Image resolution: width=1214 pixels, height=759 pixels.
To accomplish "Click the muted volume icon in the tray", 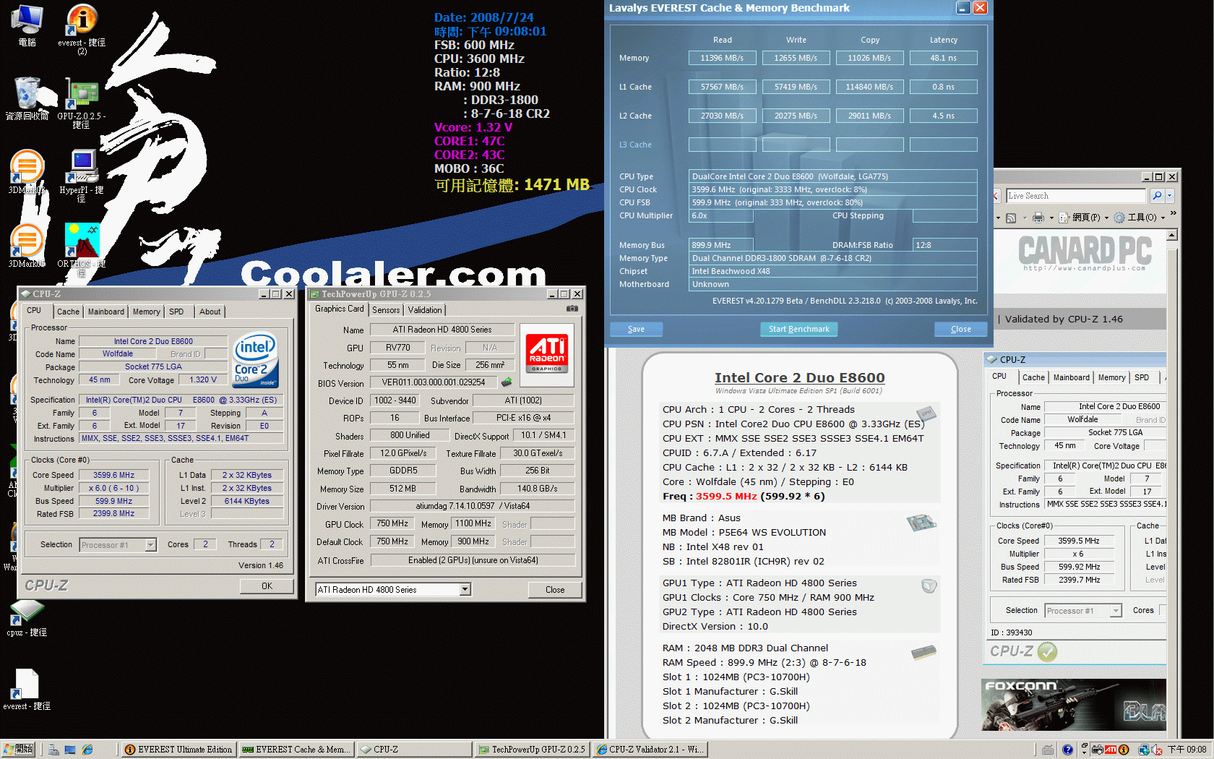I will pyautogui.click(x=1156, y=750).
